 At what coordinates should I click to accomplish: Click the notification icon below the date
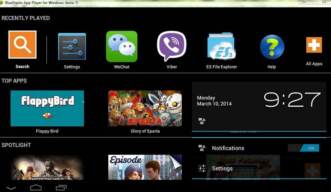pyautogui.click(x=202, y=121)
